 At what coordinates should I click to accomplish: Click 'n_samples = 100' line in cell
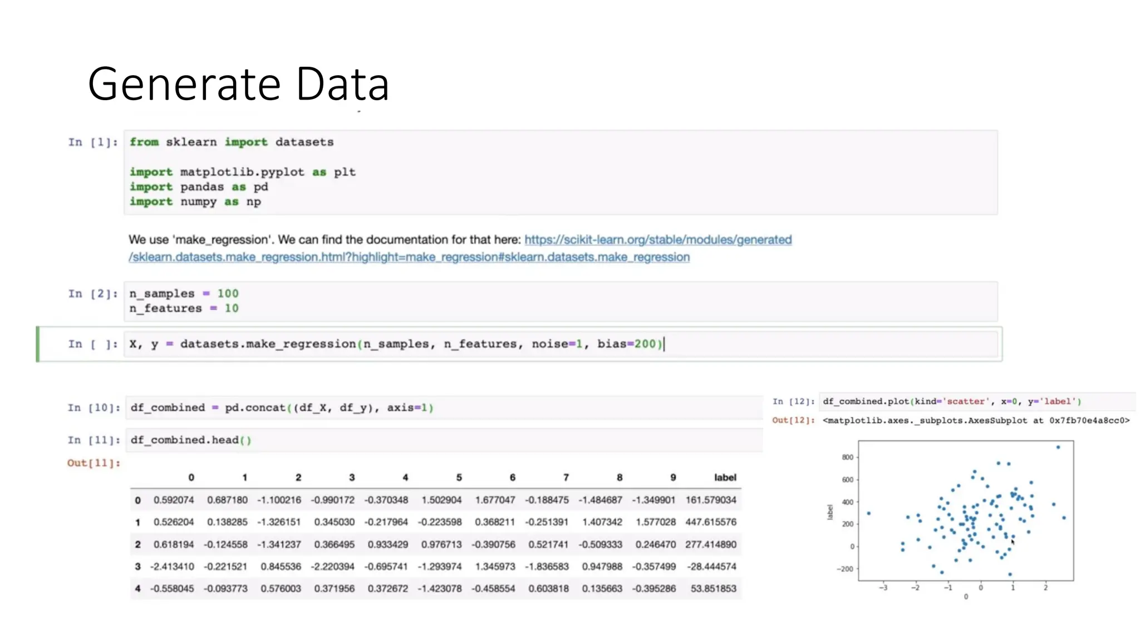tap(184, 294)
